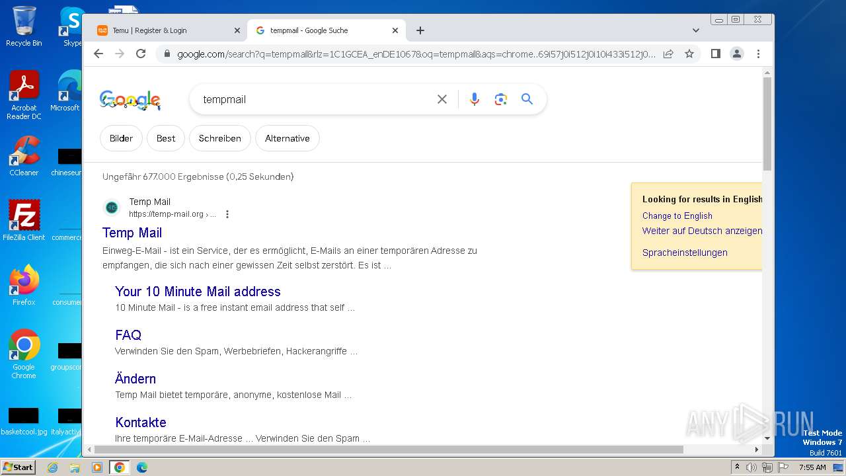Select the Best filter chip
Viewport: 846px width, 476px height.
pos(166,138)
